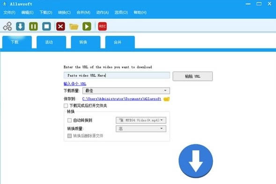Screen dimensions: 276x184
Task: Click the large round blue download button
Action: [x=196, y=161]
